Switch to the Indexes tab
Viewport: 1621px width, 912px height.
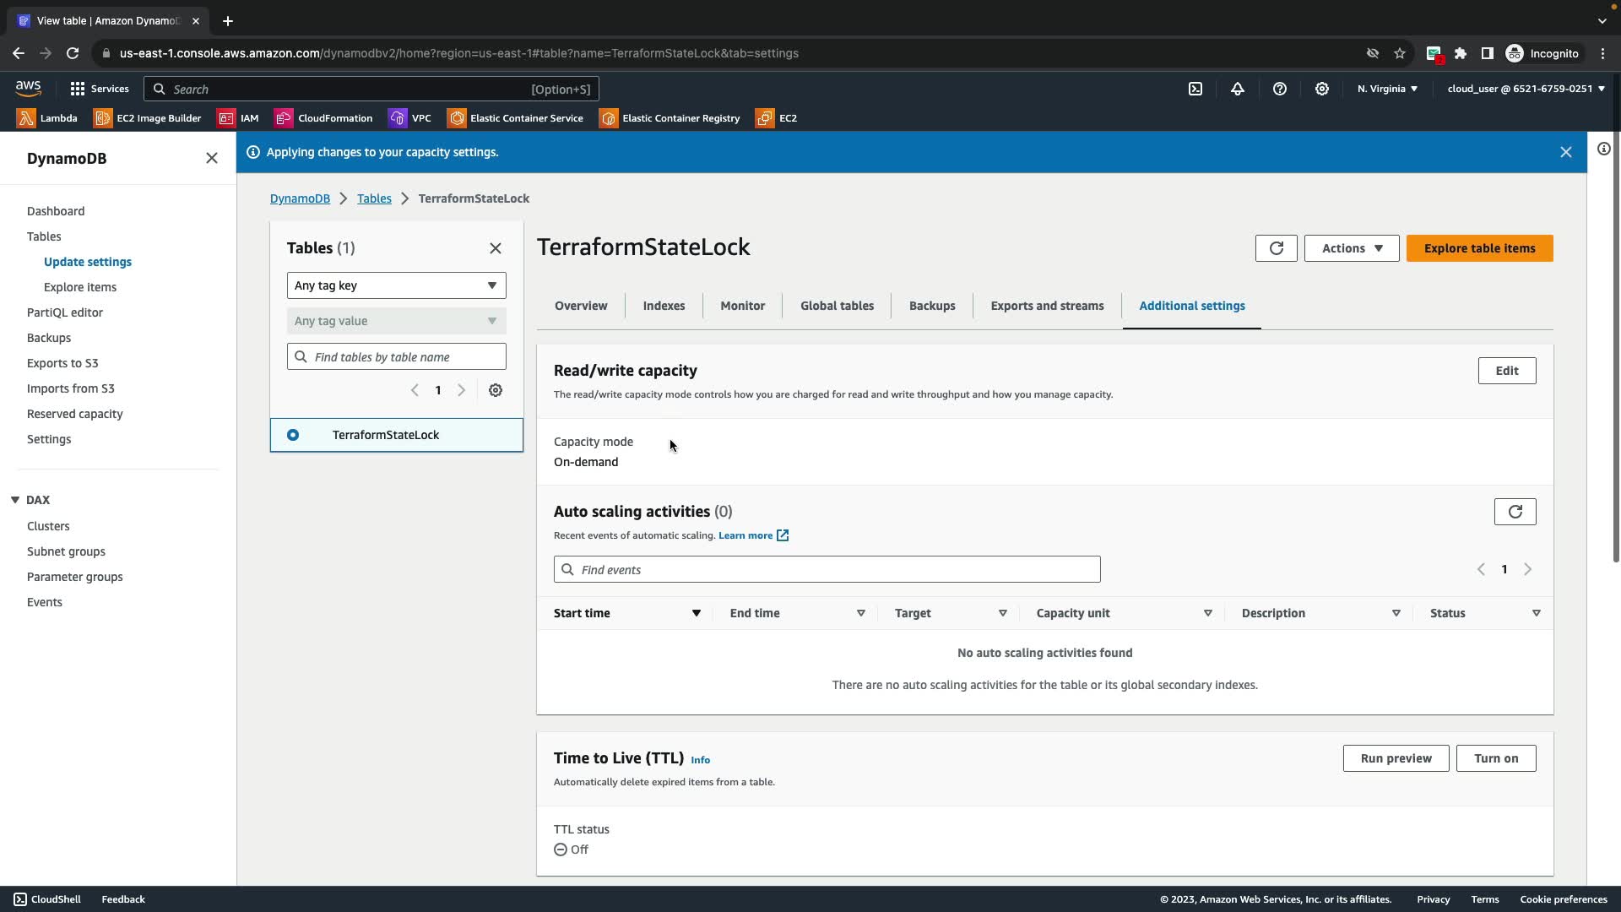(x=664, y=306)
